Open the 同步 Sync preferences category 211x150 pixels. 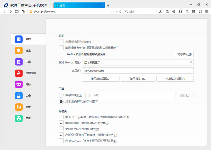(28, 107)
